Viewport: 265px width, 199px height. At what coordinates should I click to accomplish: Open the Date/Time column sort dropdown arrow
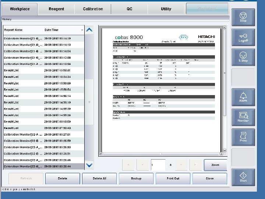(82, 30)
